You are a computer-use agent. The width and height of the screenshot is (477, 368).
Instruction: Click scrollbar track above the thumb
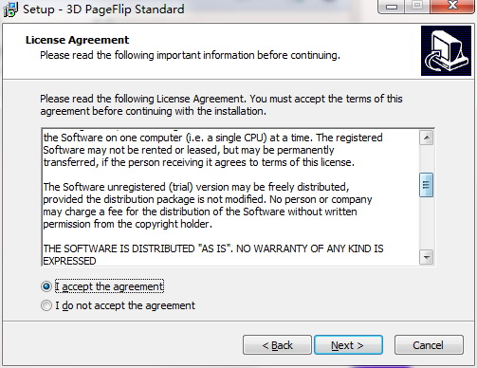point(427,158)
